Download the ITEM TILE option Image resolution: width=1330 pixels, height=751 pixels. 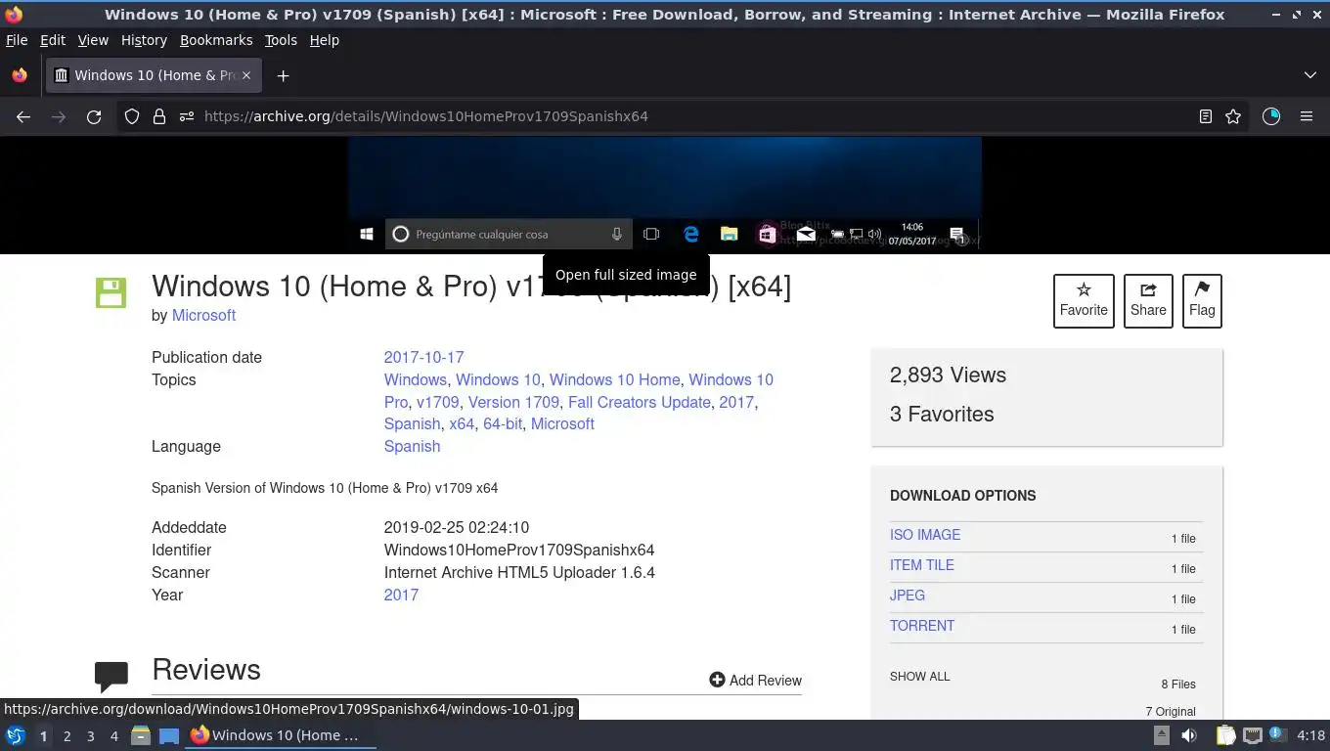[x=922, y=565]
